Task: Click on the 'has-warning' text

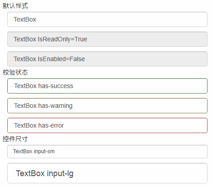Action: click(x=55, y=106)
